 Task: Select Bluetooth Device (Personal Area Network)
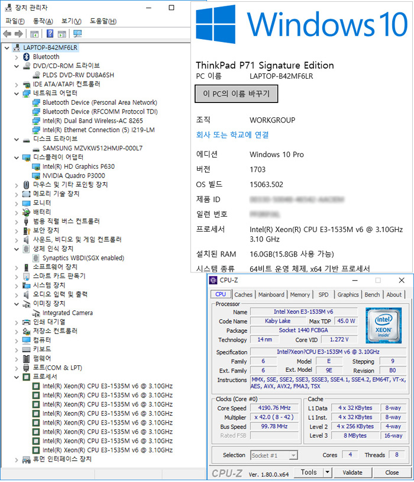(99, 102)
